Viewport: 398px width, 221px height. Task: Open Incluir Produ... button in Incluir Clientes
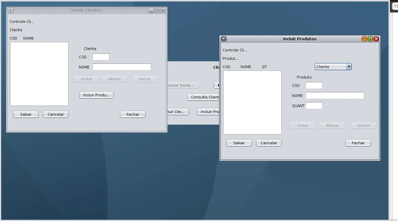point(96,95)
